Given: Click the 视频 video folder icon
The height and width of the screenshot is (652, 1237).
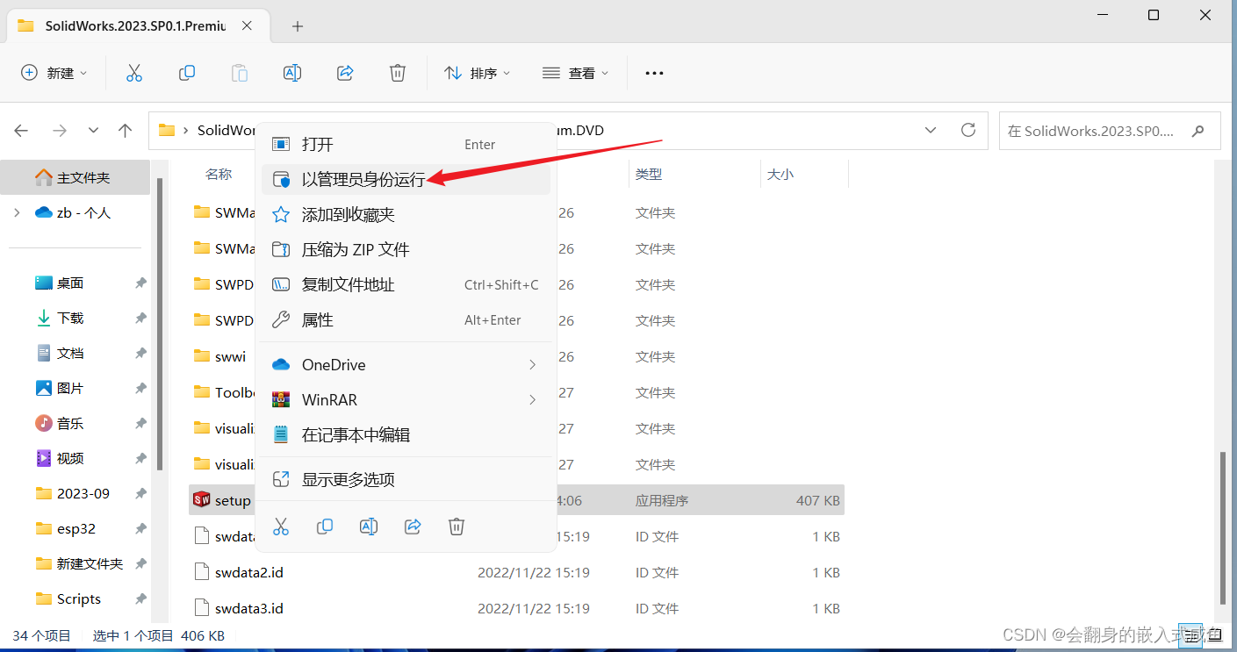Looking at the screenshot, I should pyautogui.click(x=44, y=458).
